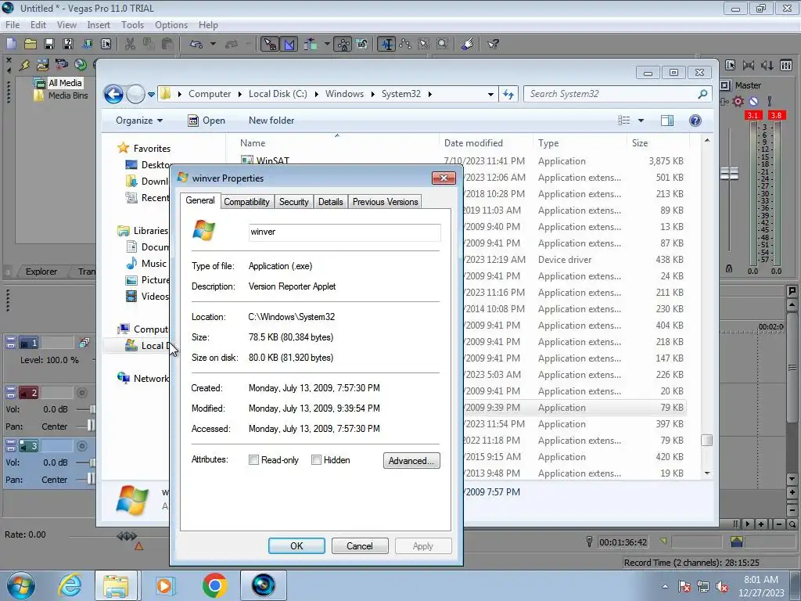Click Master bus volume fader handle
The height and width of the screenshot is (601, 801).
[x=729, y=173]
